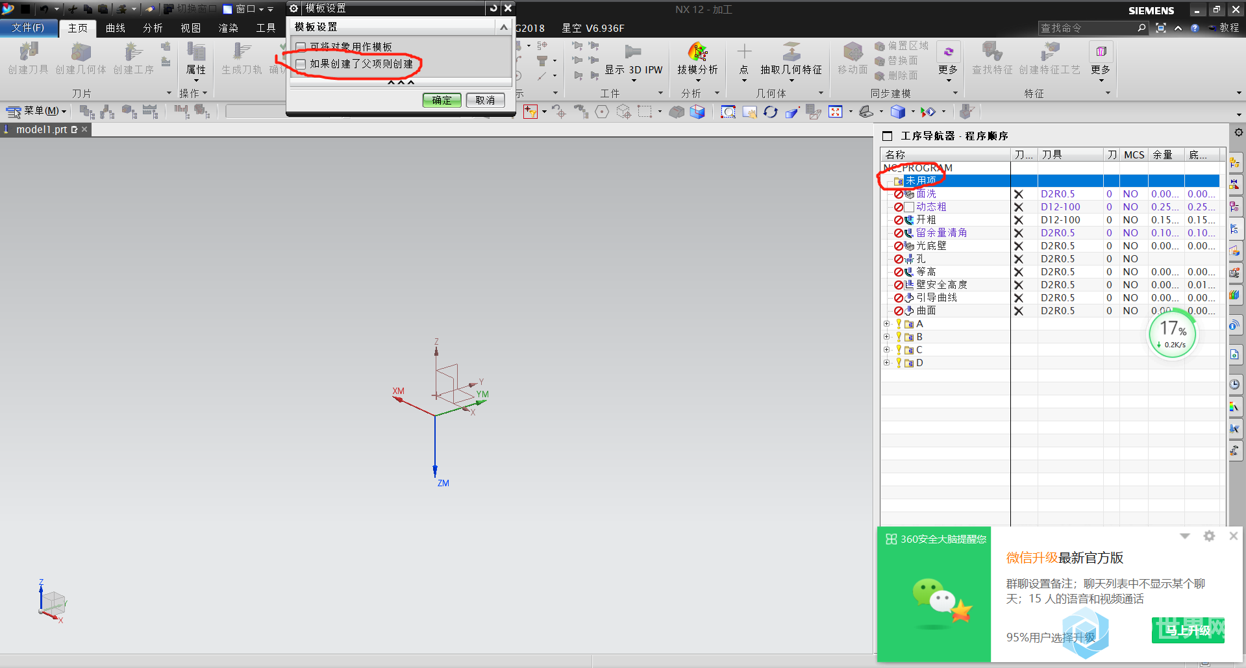Click the full screen icon beside the command search

pyautogui.click(x=1161, y=28)
